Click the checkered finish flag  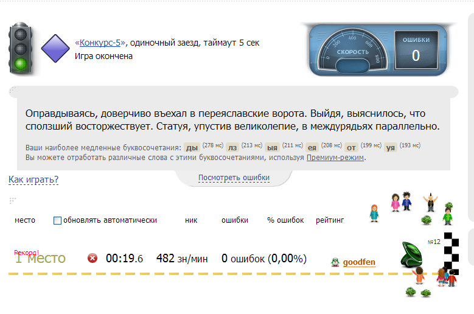point(451,253)
